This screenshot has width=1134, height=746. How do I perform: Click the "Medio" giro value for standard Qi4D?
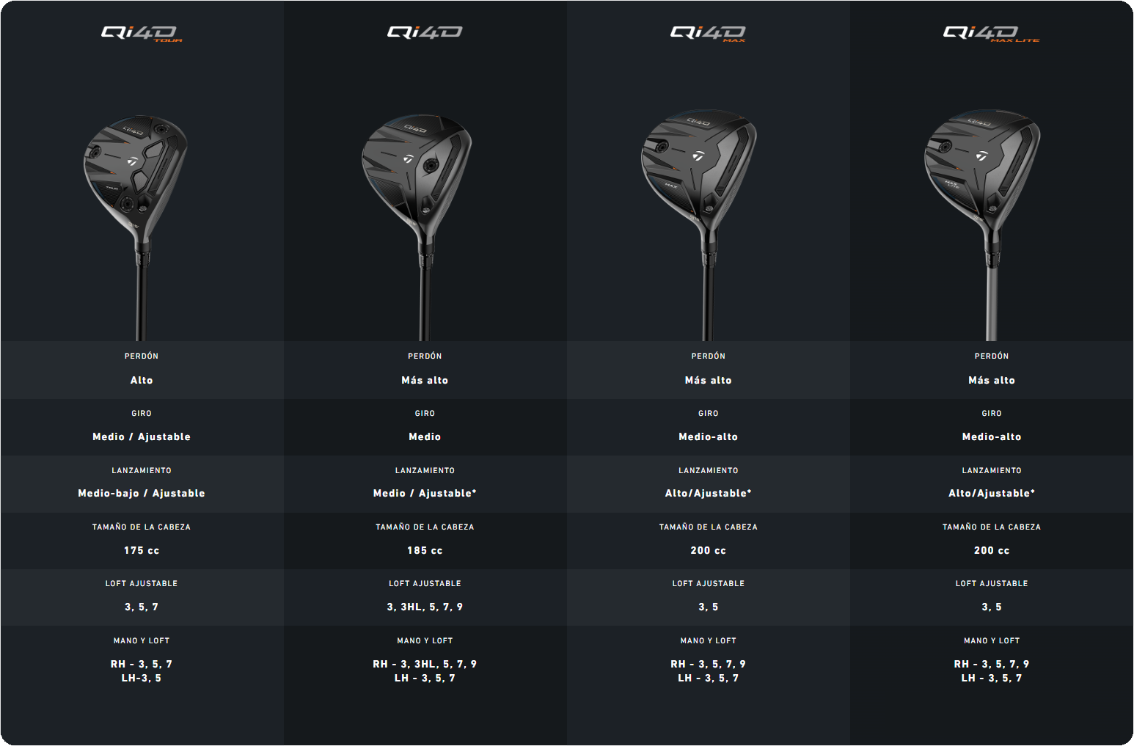(425, 436)
